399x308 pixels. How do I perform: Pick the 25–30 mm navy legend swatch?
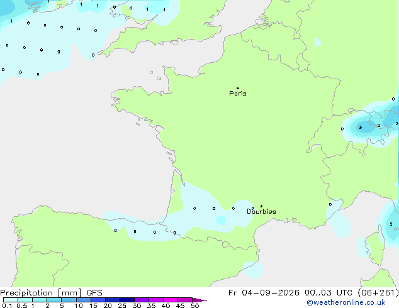[126, 300]
